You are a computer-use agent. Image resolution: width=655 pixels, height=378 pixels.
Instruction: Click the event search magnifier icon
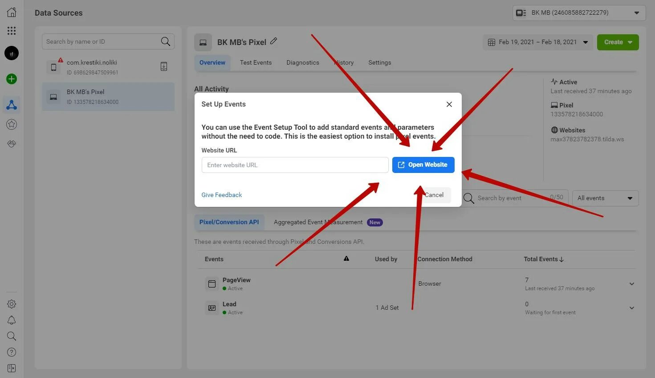(x=469, y=198)
